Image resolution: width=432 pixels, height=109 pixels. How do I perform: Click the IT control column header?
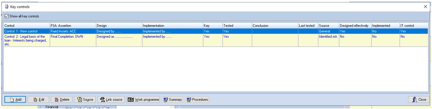(414, 26)
